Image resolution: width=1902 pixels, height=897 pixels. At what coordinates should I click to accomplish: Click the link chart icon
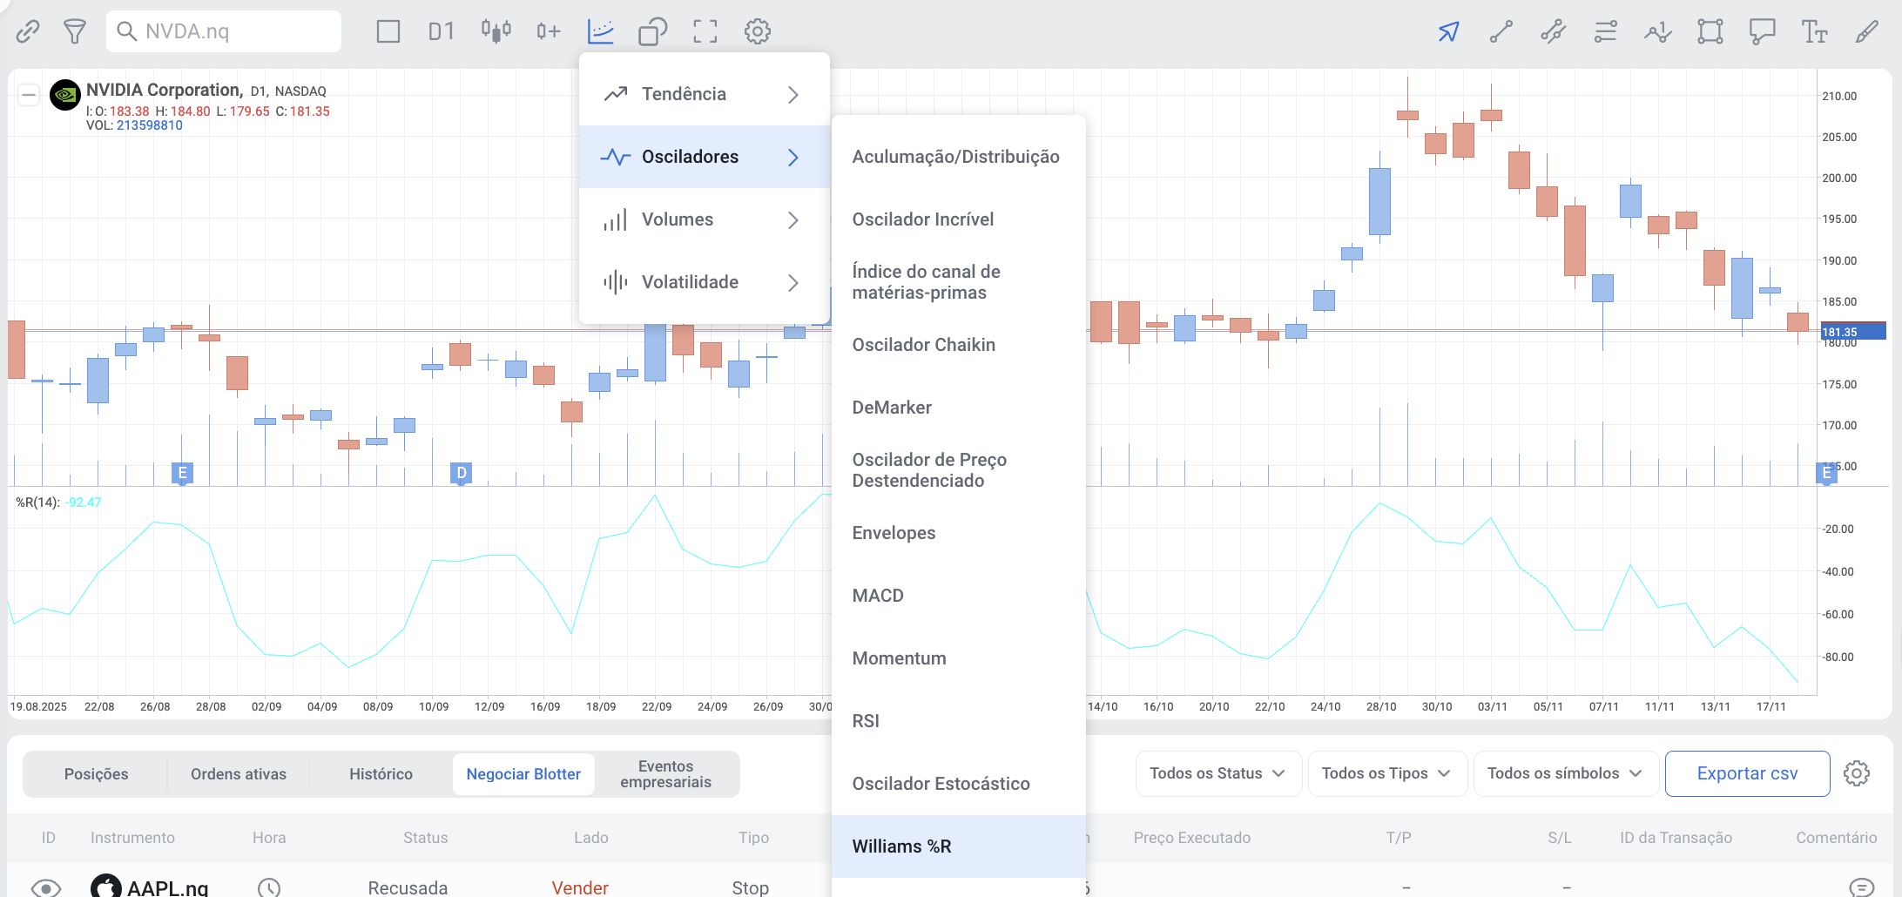point(28,31)
